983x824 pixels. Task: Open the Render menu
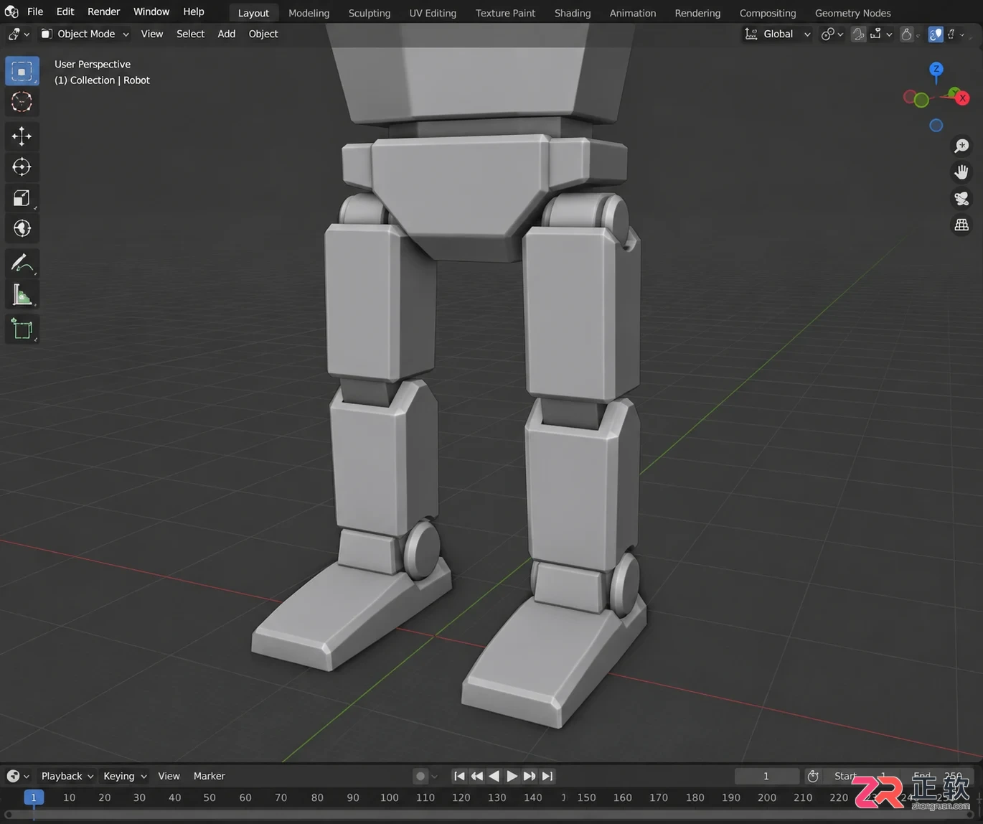(x=104, y=11)
